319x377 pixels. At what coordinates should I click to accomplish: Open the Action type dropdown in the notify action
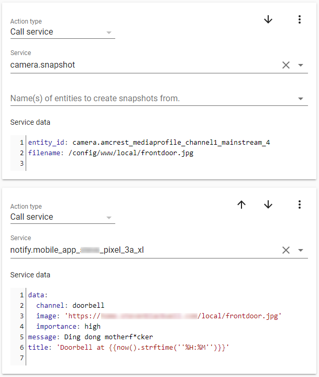click(62, 217)
